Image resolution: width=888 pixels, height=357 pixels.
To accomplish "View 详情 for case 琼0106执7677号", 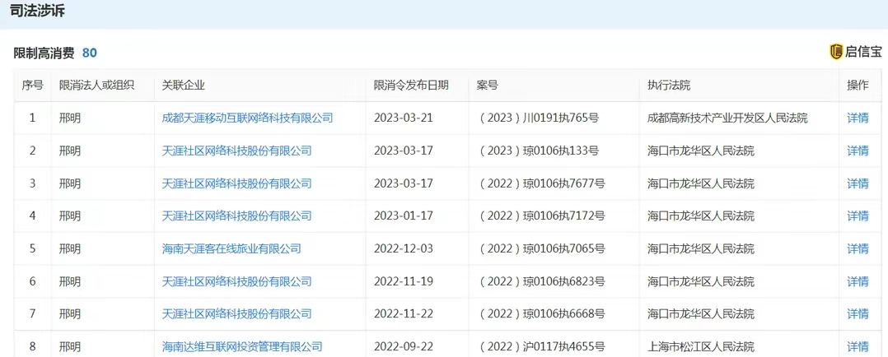I will [x=858, y=184].
